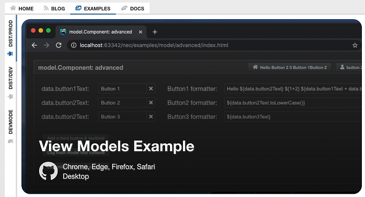Clear the Button 3 text field
The image size is (365, 197).
pyautogui.click(x=151, y=116)
